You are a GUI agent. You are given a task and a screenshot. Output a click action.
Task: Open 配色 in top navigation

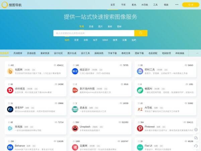click(134, 5)
